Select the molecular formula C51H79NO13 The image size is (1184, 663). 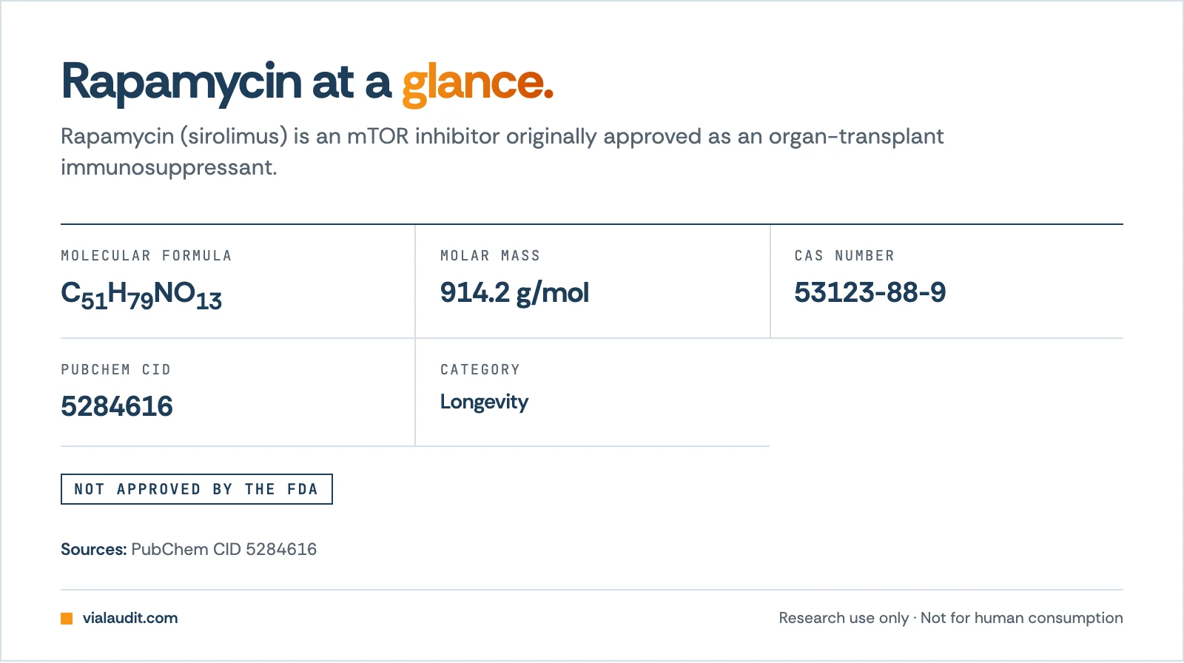pos(141,295)
